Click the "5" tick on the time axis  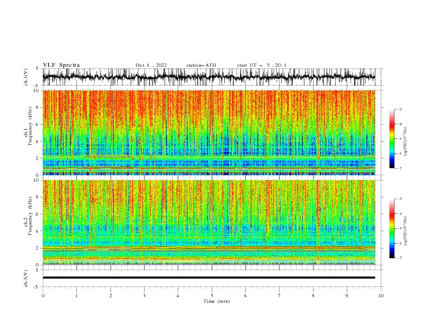tap(212, 296)
